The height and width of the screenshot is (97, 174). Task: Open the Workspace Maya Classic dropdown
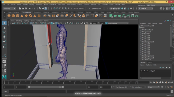coord(158,5)
